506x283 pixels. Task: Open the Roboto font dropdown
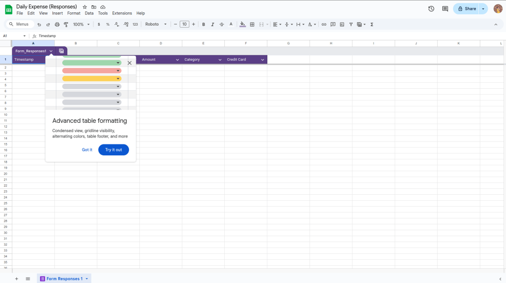coord(156,24)
